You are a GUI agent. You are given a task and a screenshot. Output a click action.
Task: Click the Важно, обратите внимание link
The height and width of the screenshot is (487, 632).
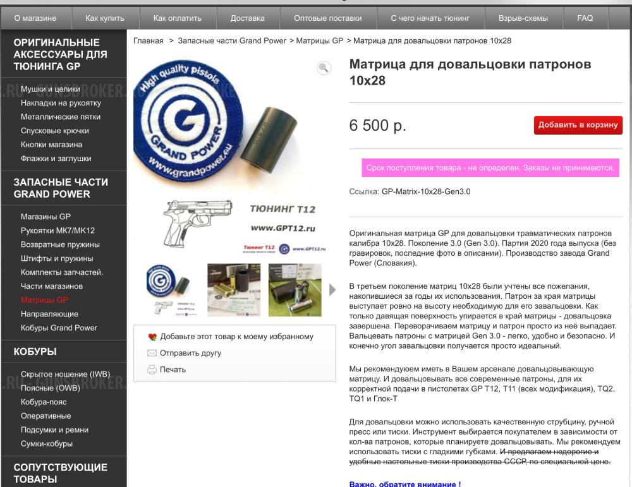click(x=405, y=484)
